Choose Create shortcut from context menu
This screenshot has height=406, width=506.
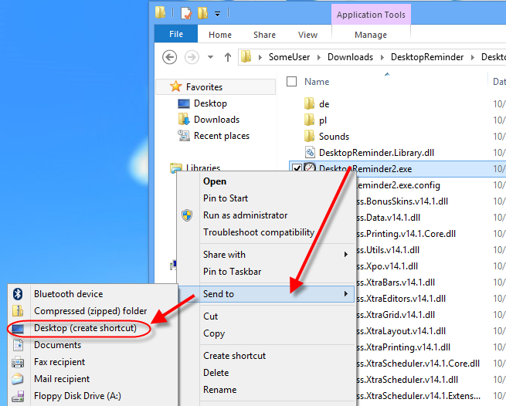[234, 355]
